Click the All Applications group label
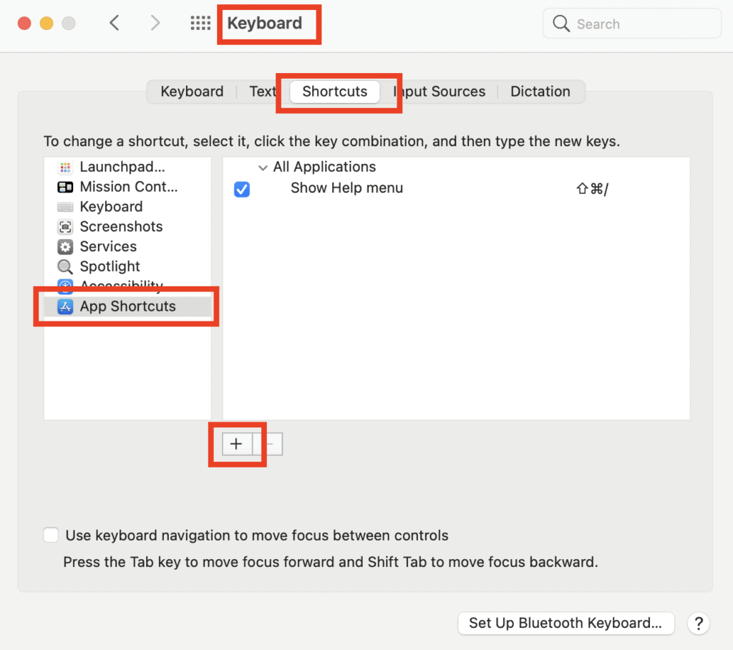This screenshot has width=733, height=650. pos(324,167)
